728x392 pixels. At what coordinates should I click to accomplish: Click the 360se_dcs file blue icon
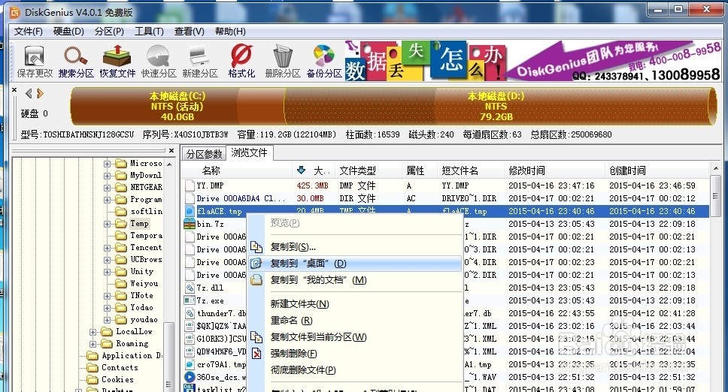coord(190,377)
